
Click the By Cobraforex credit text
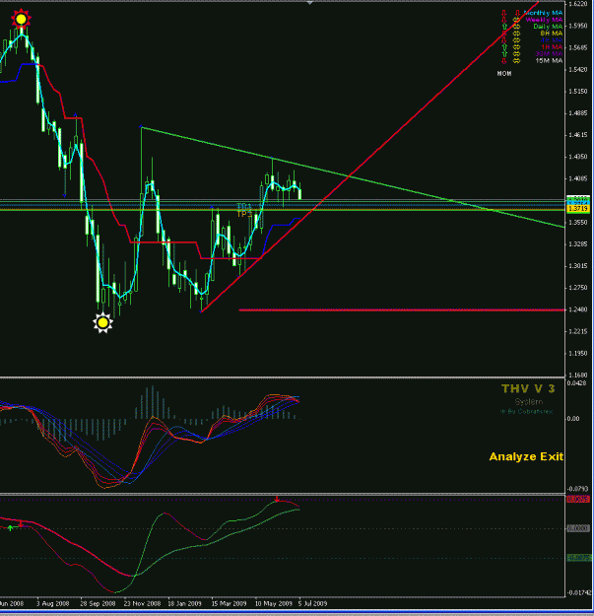pos(526,412)
